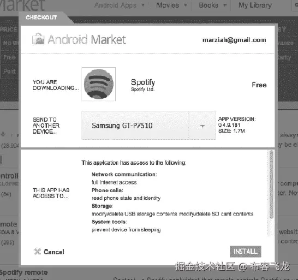Click the Cancel X icon

38,251
